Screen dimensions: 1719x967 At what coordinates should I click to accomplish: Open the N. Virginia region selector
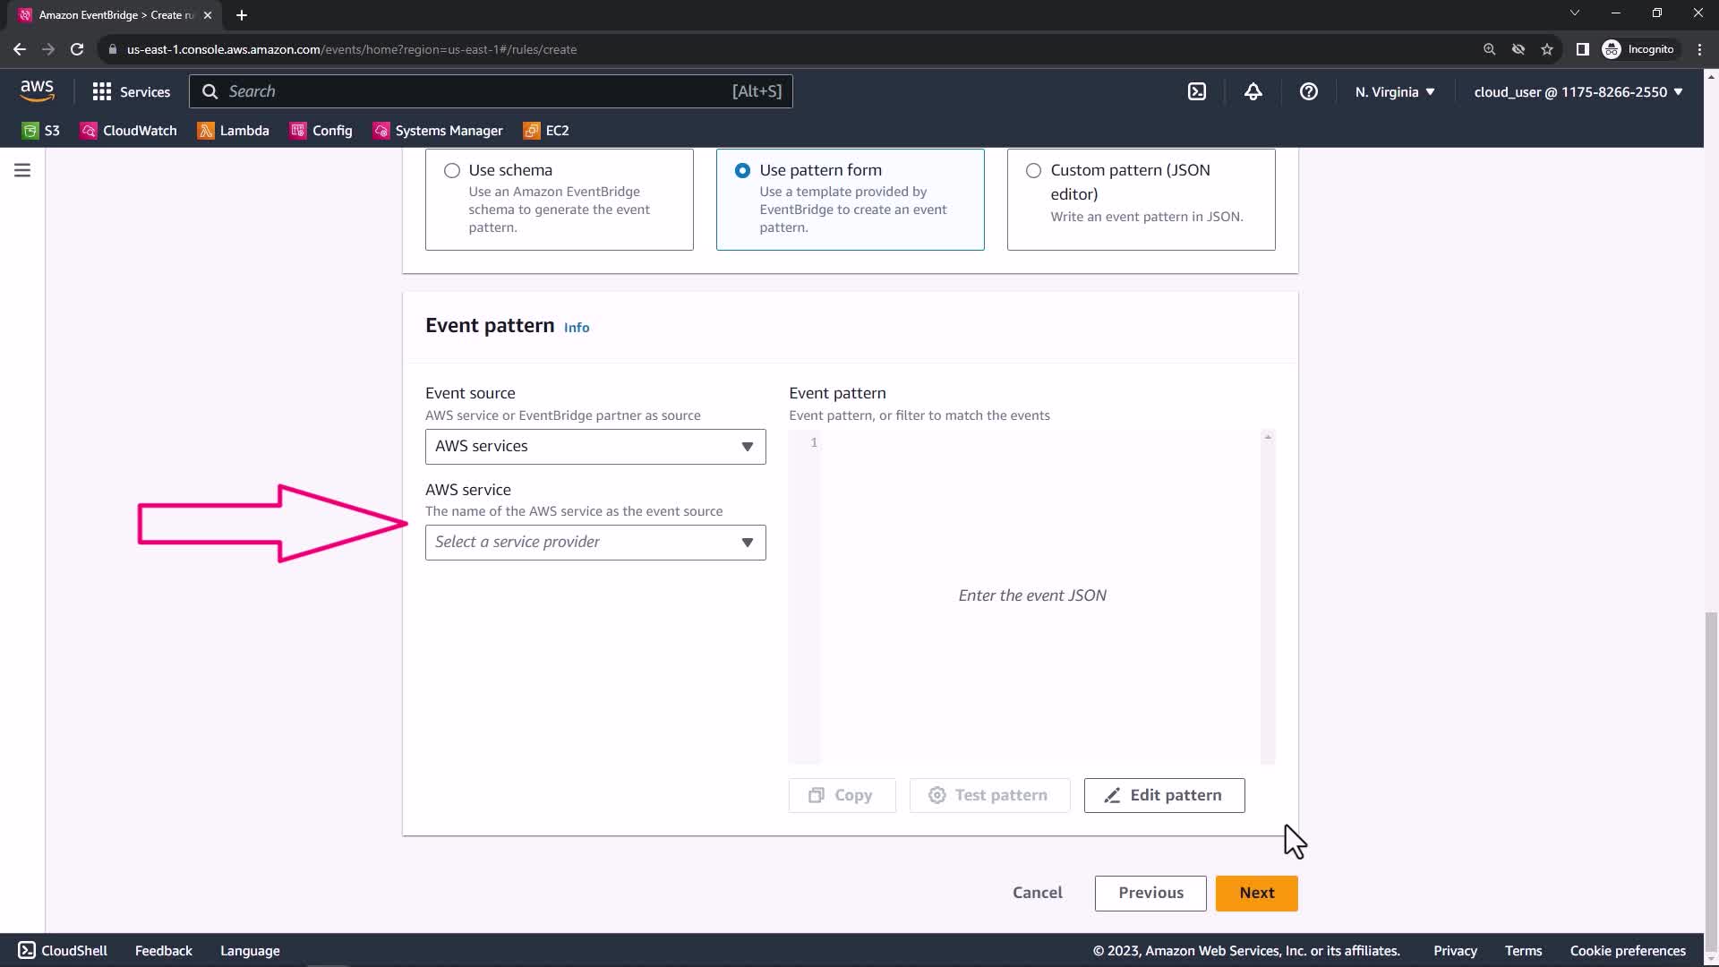(1394, 91)
